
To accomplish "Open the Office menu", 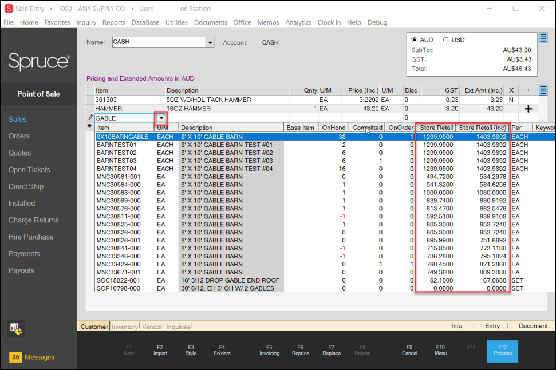I will point(242,22).
